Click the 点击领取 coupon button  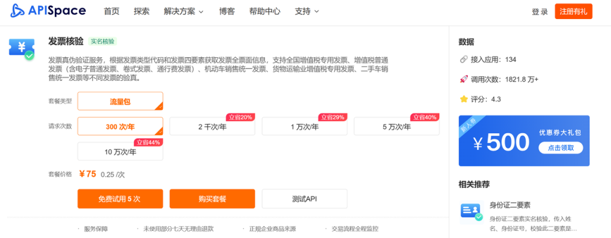coord(561,148)
